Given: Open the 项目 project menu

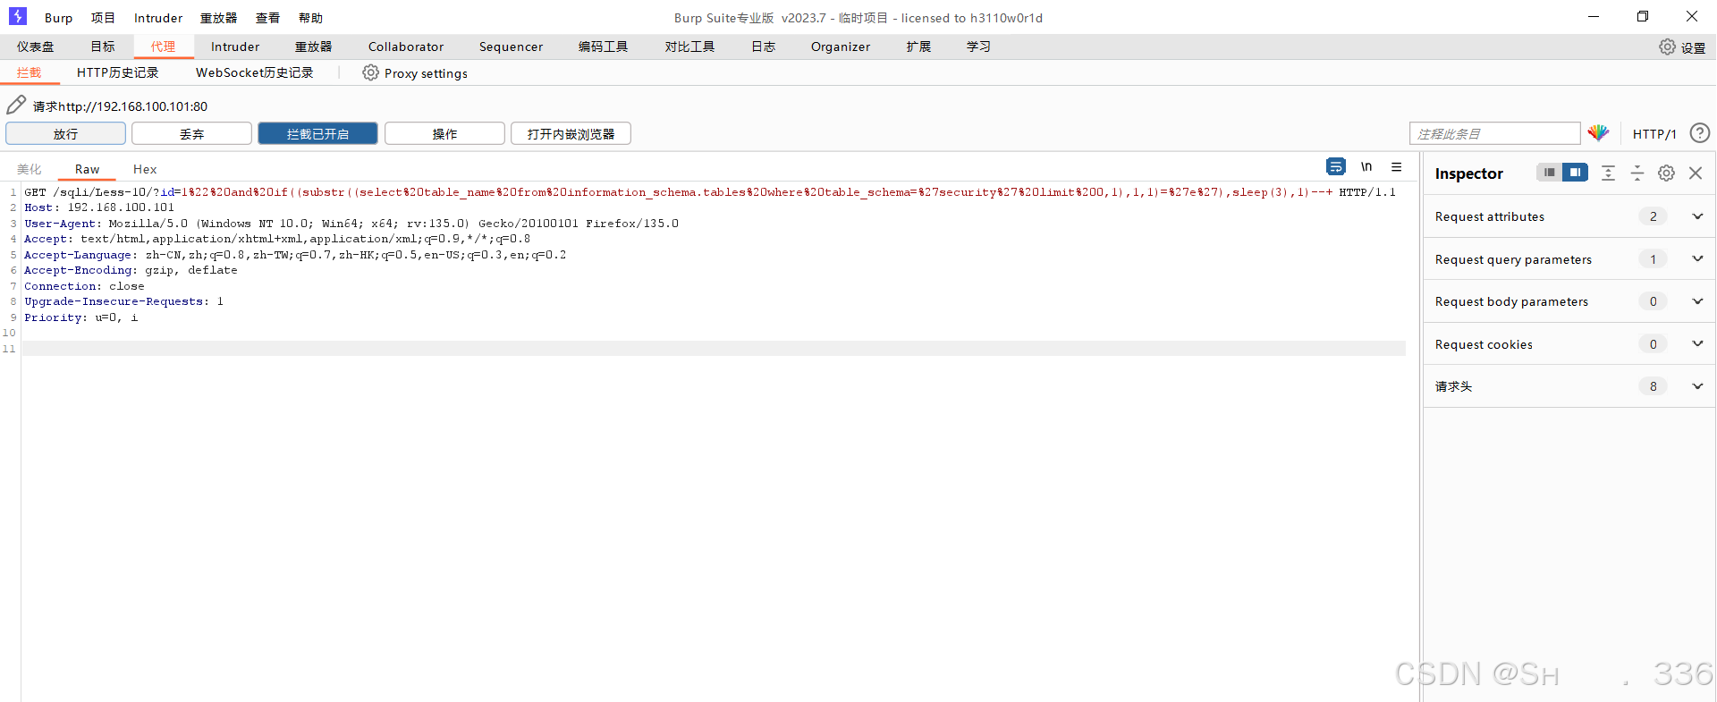Looking at the screenshot, I should [103, 18].
